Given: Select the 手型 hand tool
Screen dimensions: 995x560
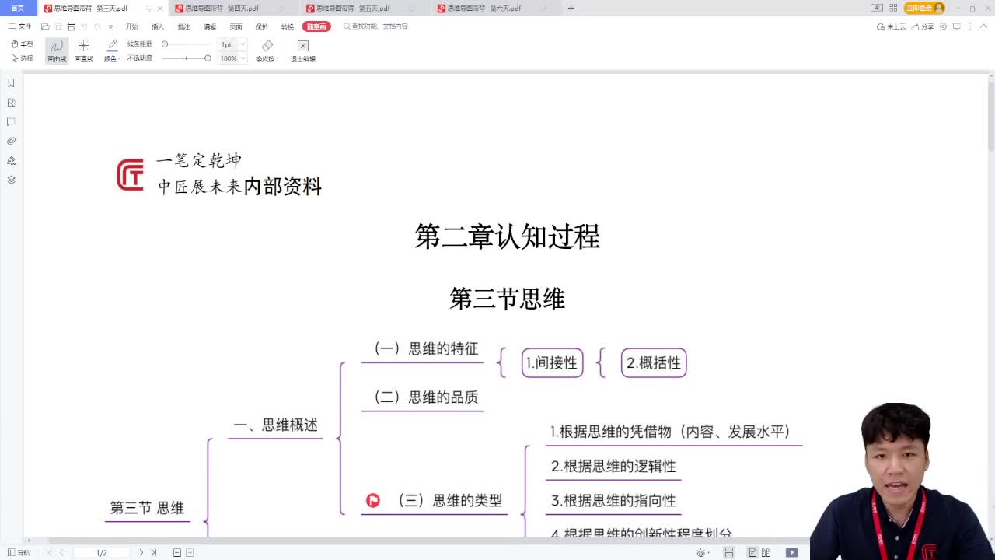Looking at the screenshot, I should tap(22, 44).
